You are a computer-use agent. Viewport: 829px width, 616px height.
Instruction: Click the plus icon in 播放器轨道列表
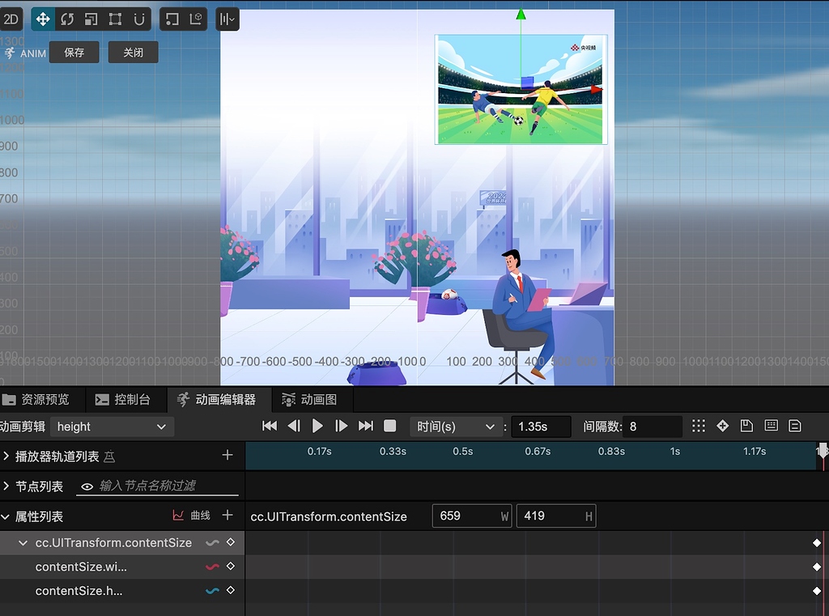tap(227, 457)
